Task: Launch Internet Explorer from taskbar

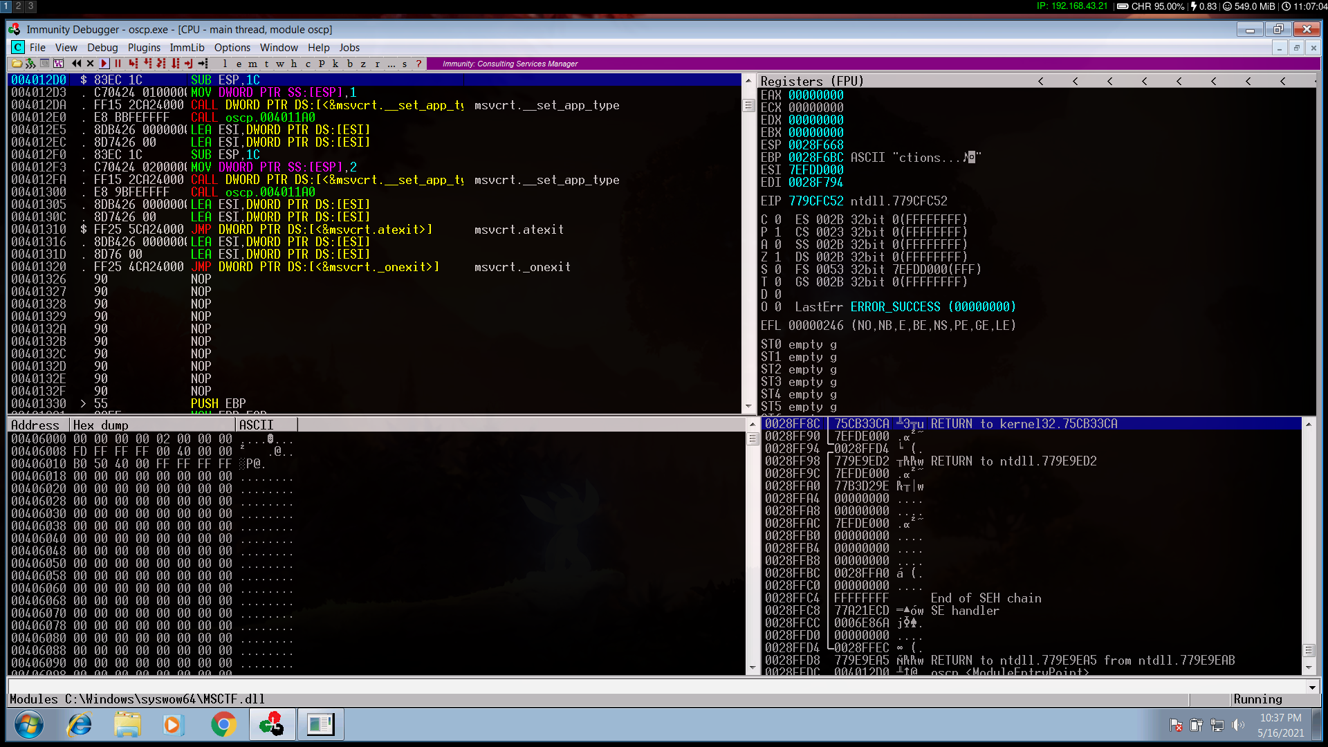Action: 79,725
